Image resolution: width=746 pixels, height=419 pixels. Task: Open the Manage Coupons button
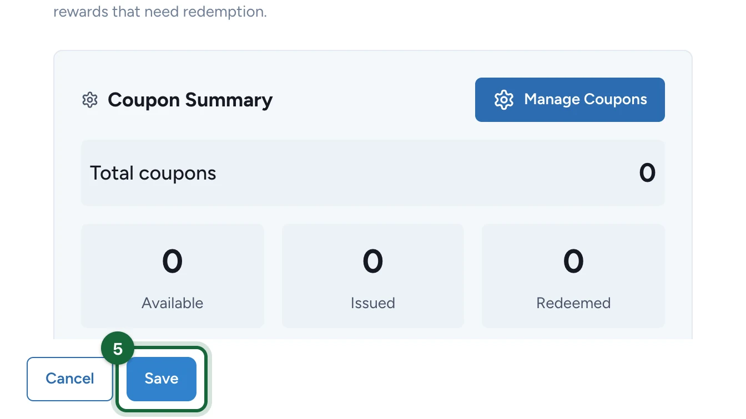pyautogui.click(x=569, y=100)
